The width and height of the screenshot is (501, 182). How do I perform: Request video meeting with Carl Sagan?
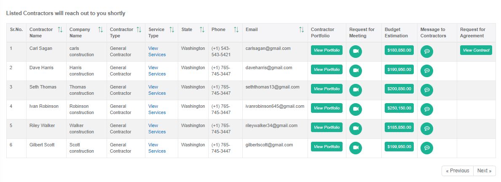click(355, 52)
